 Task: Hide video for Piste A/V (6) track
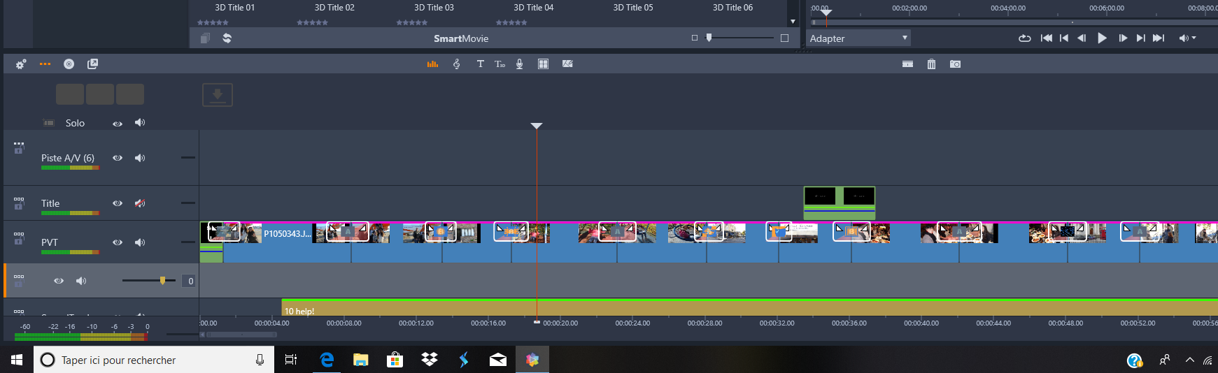tap(118, 158)
